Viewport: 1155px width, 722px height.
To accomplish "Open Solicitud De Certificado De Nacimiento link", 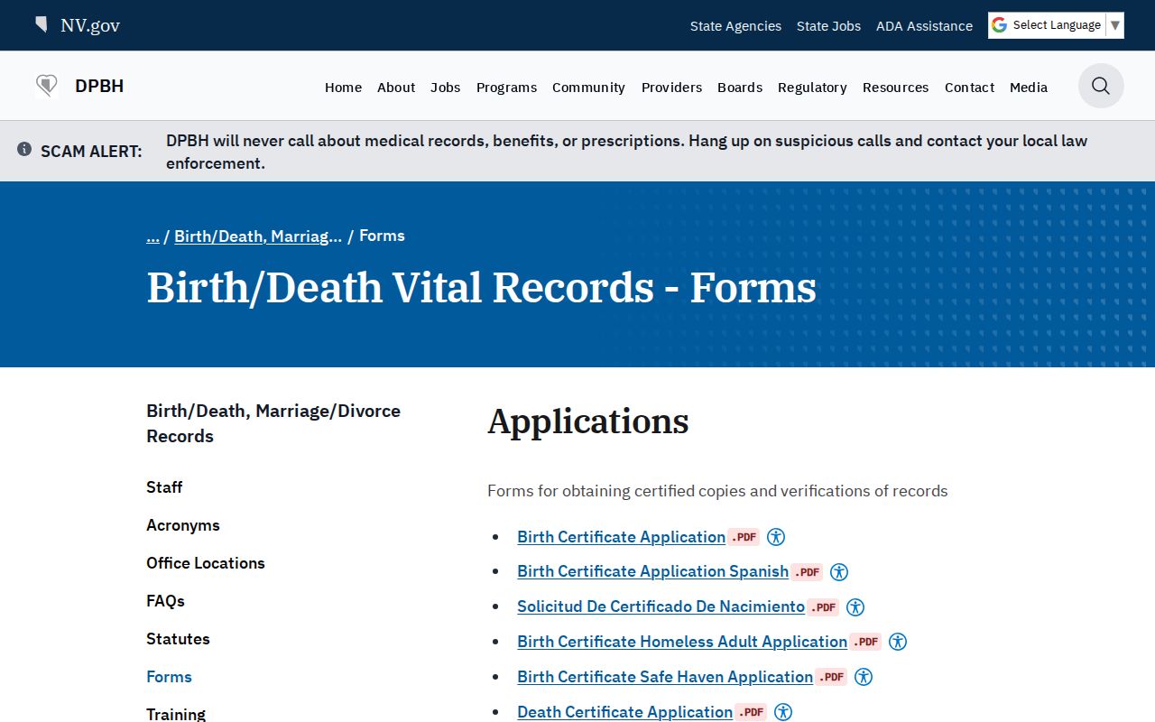I will click(661, 606).
